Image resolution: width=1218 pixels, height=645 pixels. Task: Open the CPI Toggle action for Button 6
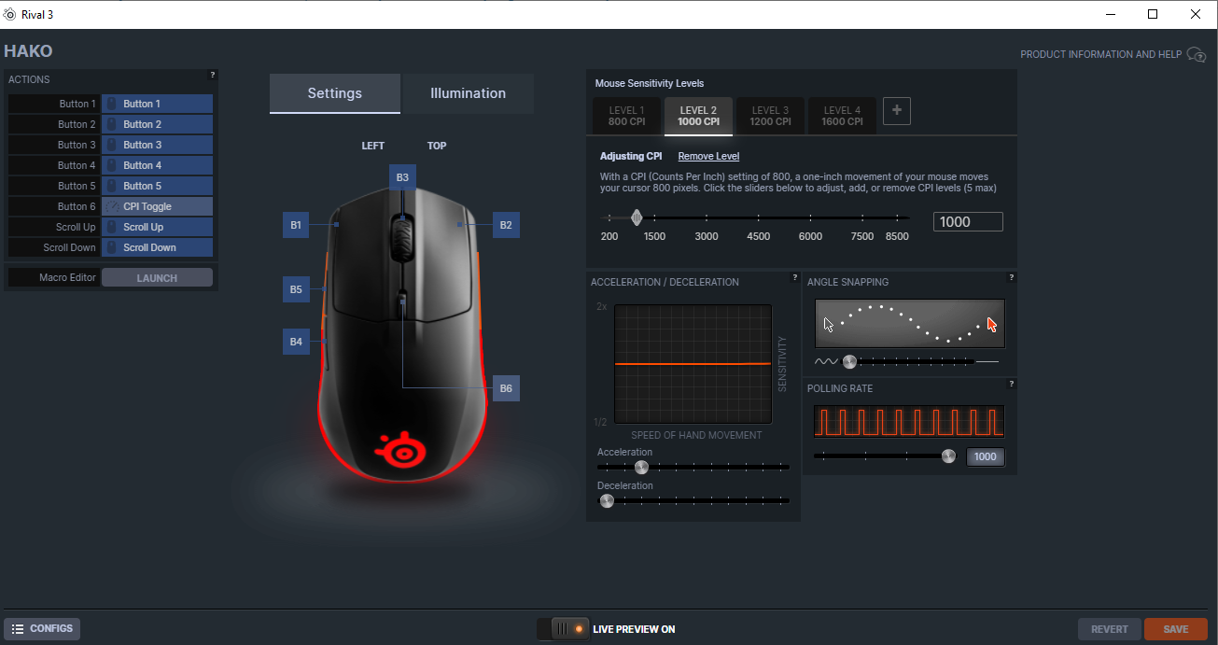click(157, 206)
